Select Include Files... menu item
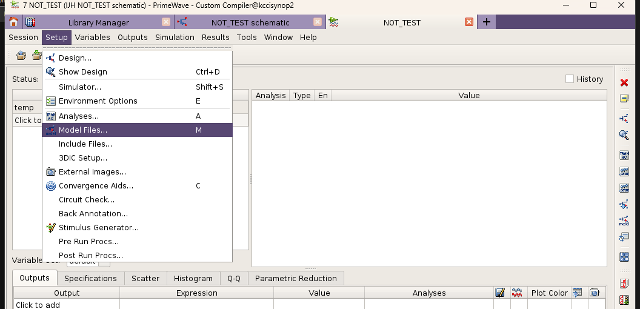 pyautogui.click(x=137, y=144)
